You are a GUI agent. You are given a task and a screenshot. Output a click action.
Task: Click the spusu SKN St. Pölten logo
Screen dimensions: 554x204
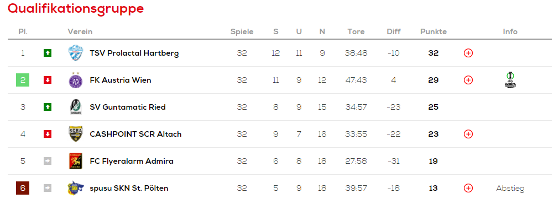[x=76, y=188]
